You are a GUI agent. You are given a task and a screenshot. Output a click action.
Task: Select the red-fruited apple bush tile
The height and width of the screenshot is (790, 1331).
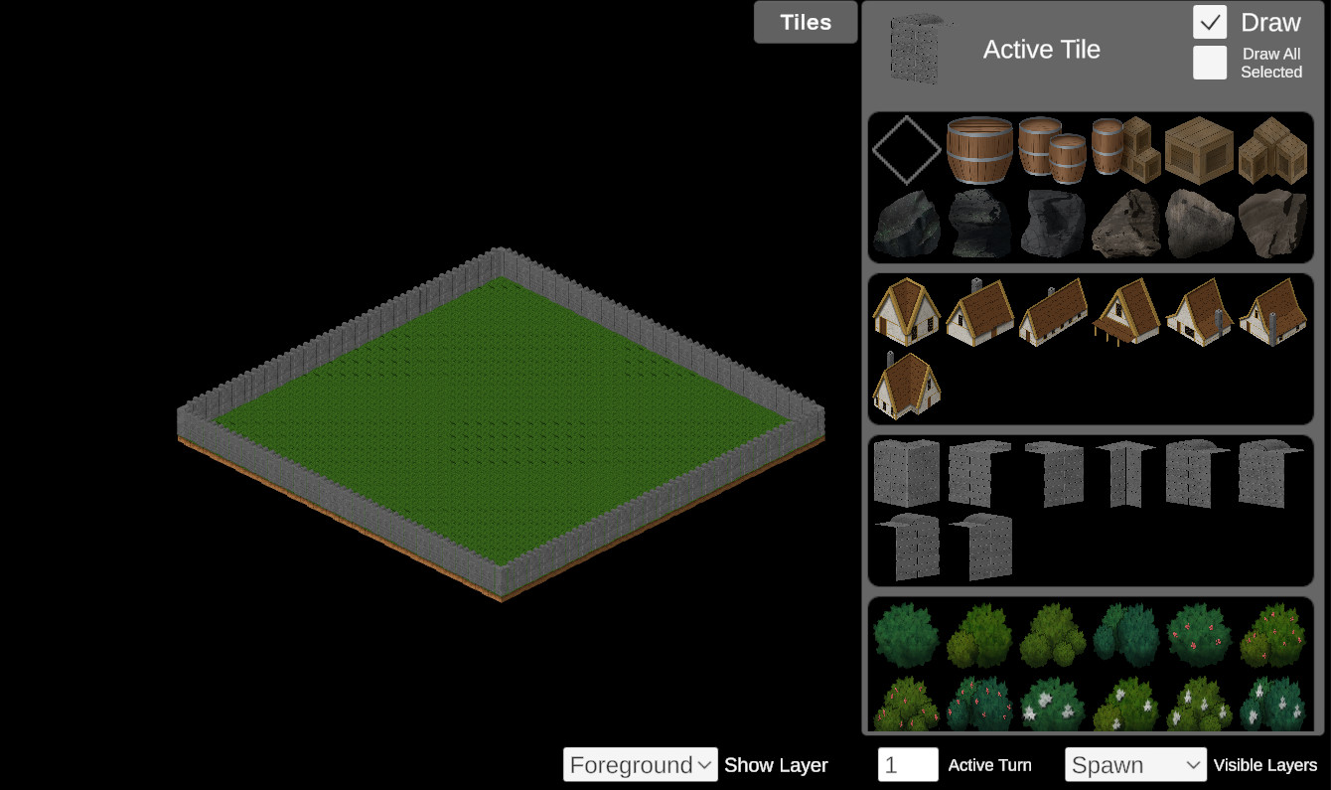click(x=1199, y=636)
